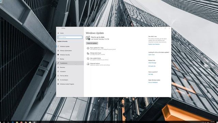Click the You're up to date status text
The width and height of the screenshot is (218, 123).
point(98,37)
